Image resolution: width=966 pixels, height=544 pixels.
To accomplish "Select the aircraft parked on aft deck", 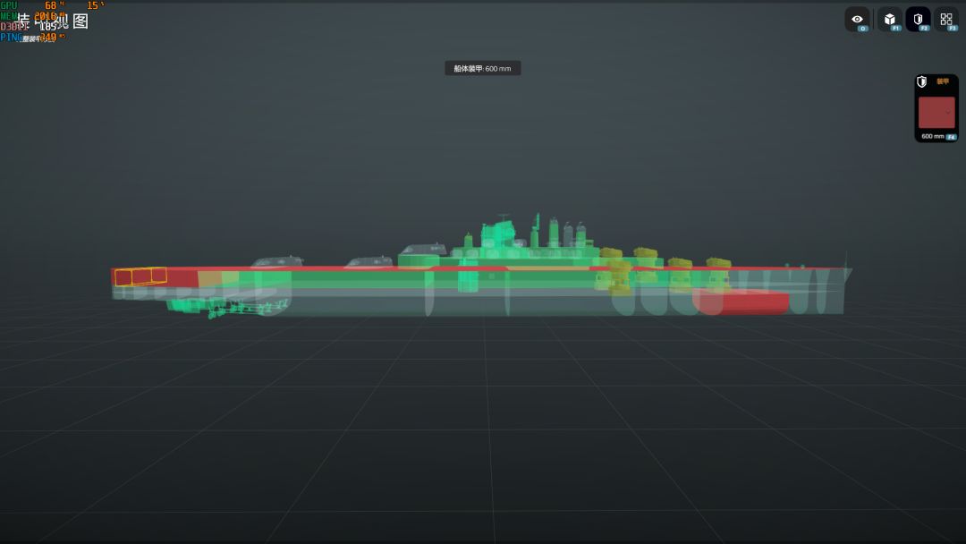I will 277,262.
